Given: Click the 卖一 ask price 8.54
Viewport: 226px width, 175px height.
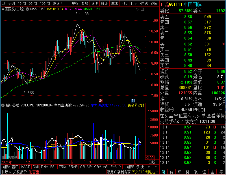Looking at the screenshot, I should [188, 38].
